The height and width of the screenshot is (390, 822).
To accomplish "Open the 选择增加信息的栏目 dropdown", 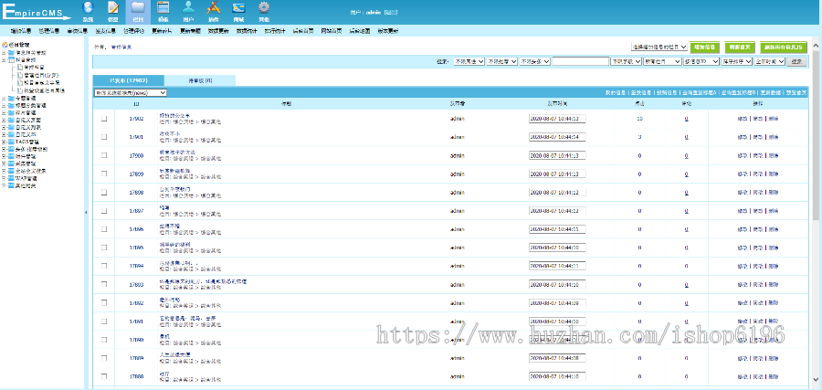I will (659, 47).
